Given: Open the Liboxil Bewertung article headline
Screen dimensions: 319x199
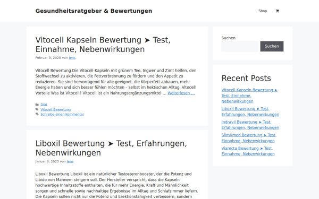Looking at the screenshot, I should pyautogui.click(x=111, y=148).
